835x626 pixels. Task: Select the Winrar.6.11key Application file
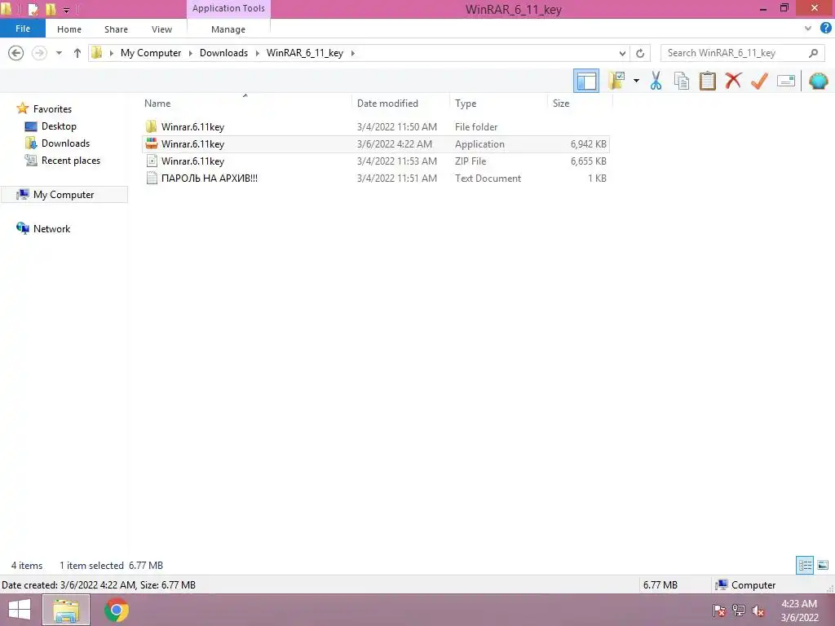pyautogui.click(x=376, y=143)
